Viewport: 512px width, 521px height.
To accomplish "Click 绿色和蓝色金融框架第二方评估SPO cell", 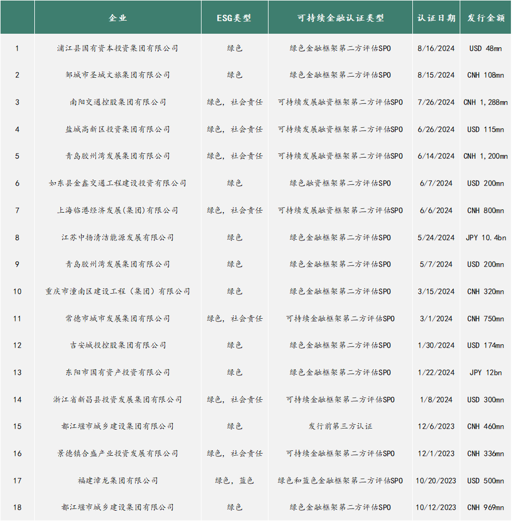I will point(340,480).
